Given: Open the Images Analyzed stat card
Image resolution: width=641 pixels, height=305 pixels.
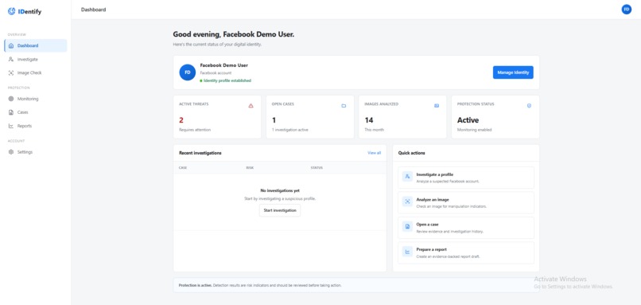Looking at the screenshot, I should click(x=402, y=117).
